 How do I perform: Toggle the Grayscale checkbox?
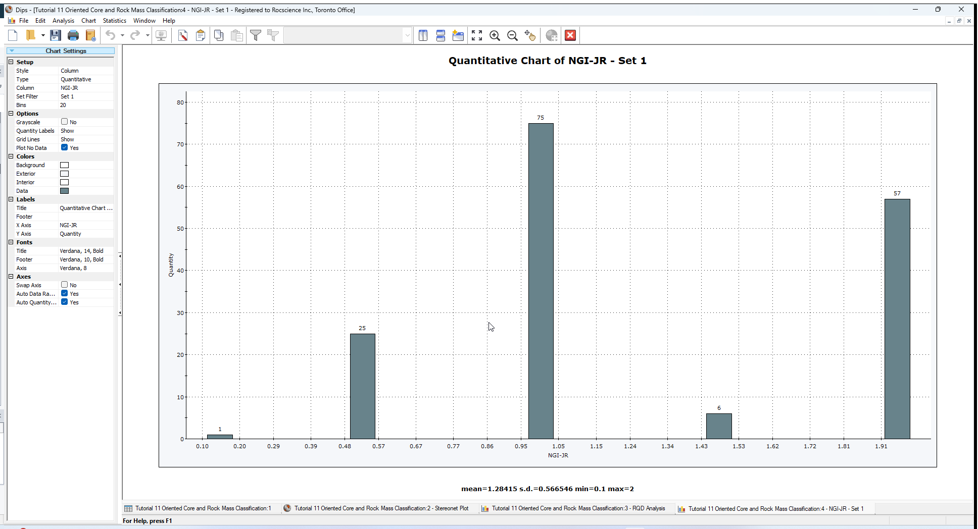coord(65,122)
